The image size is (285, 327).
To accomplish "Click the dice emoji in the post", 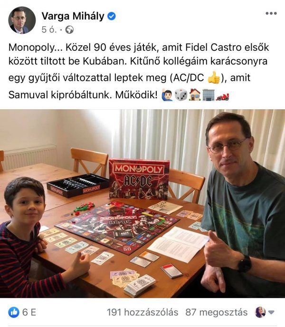I will tap(181, 95).
